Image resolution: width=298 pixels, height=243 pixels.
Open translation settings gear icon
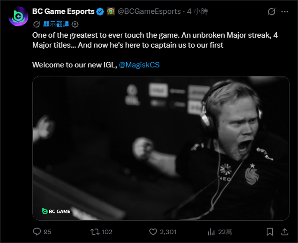click(75, 24)
